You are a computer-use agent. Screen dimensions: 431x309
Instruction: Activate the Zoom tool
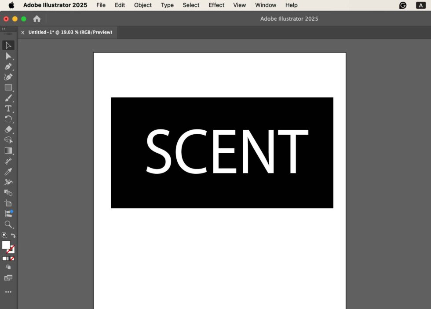pos(8,224)
